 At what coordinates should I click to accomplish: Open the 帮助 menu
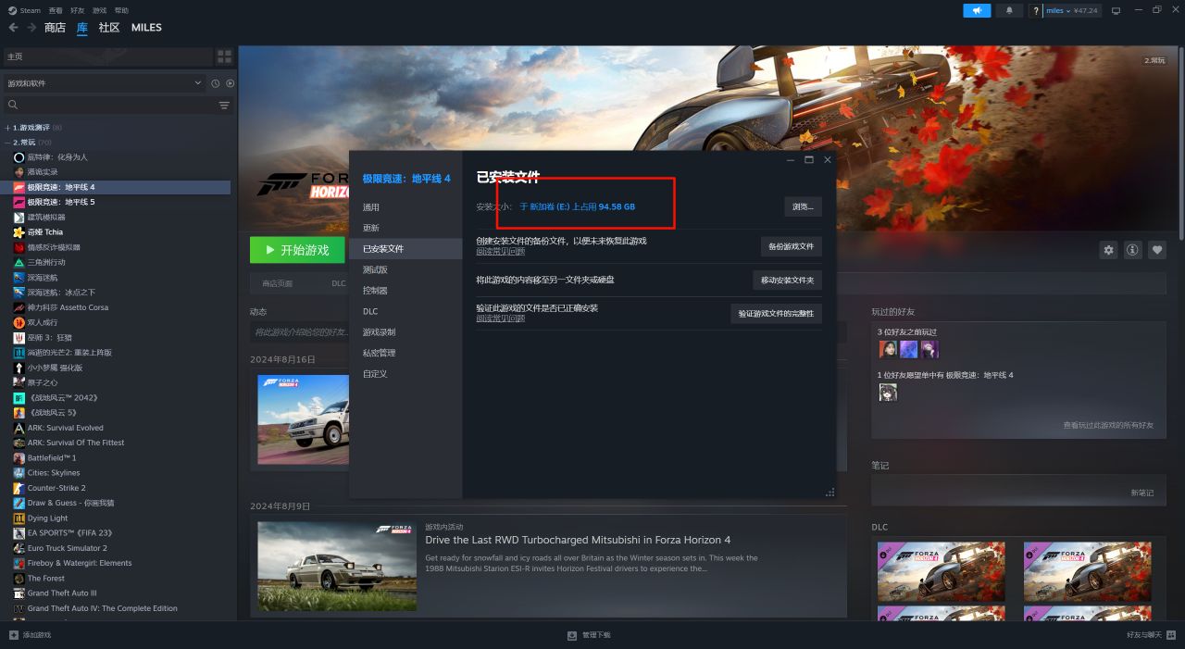121,10
